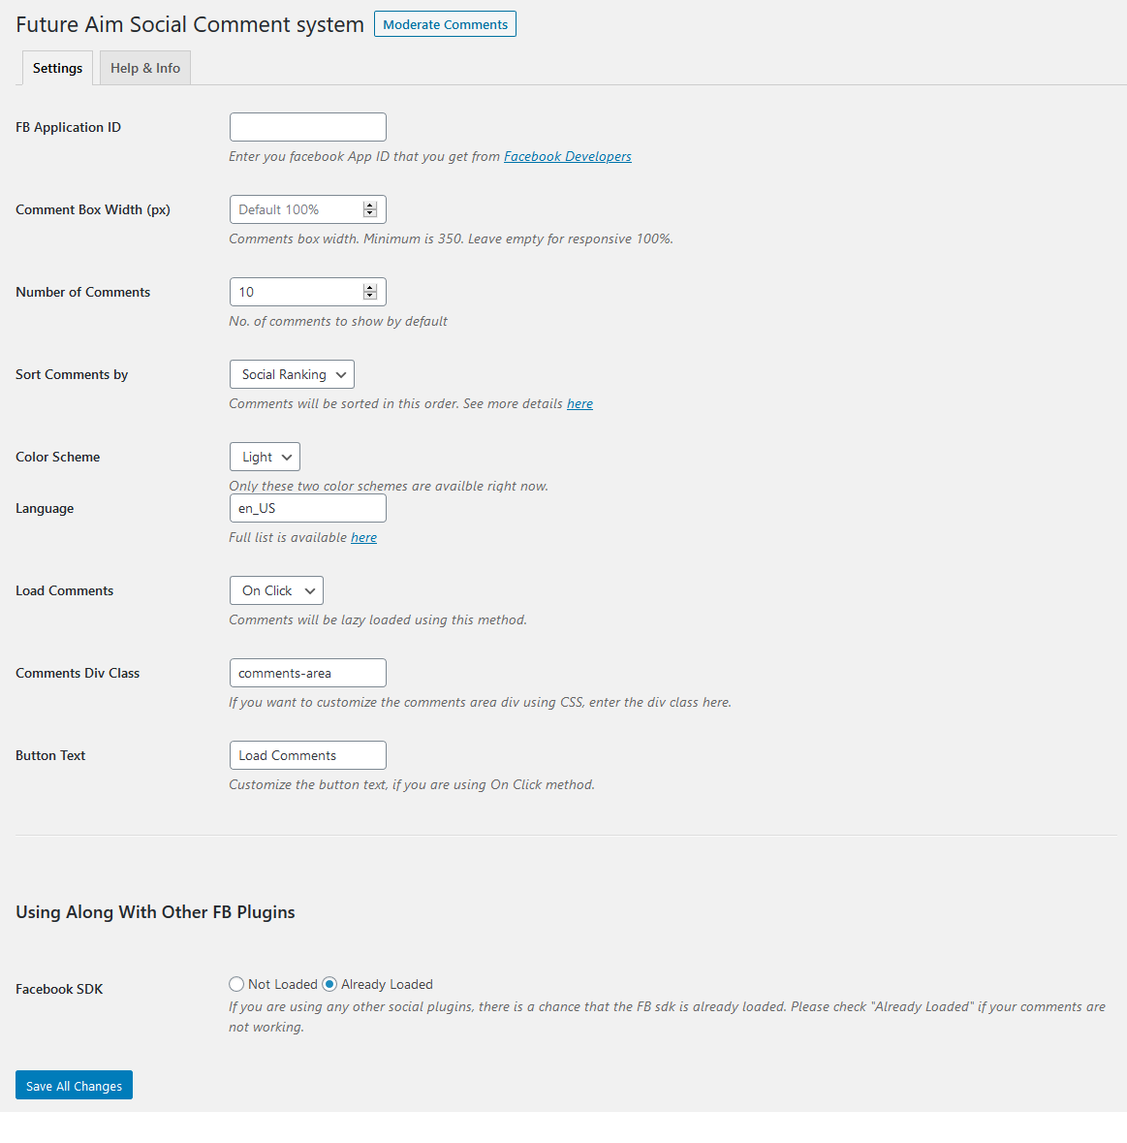This screenshot has width=1127, height=1143.
Task: Switch to the Help & Info tab
Action: click(x=145, y=68)
